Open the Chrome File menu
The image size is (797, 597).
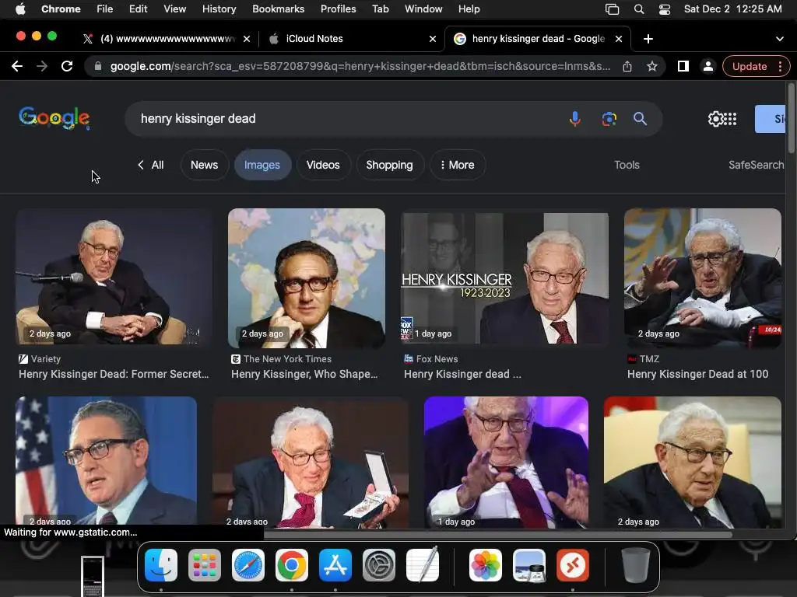[105, 9]
